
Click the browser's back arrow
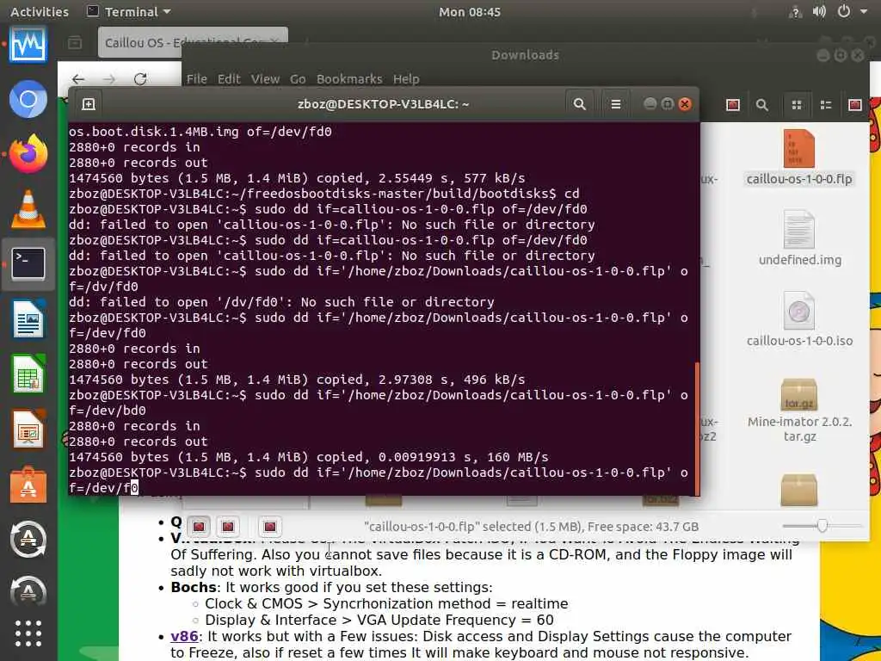click(78, 79)
